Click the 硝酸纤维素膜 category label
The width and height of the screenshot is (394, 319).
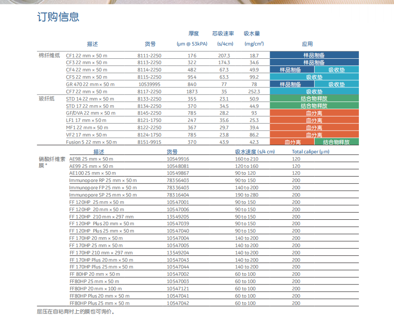pyautogui.click(x=52, y=162)
